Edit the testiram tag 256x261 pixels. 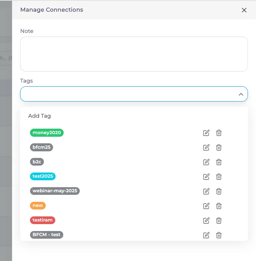coord(206,220)
